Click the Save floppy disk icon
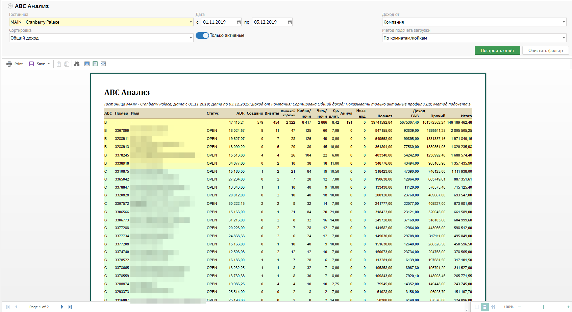The width and height of the screenshot is (572, 312). (x=31, y=64)
